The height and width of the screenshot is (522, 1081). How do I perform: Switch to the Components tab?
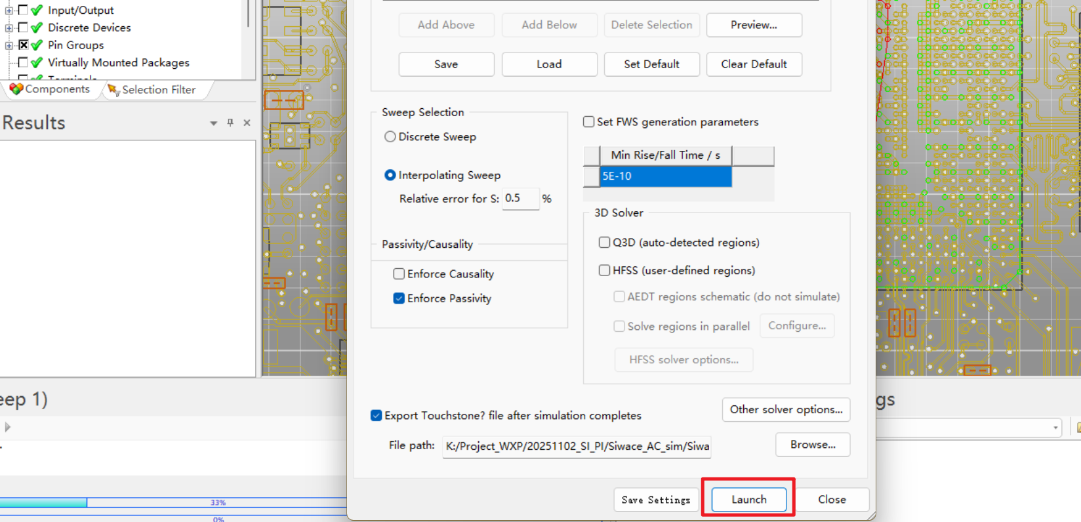[x=51, y=89]
